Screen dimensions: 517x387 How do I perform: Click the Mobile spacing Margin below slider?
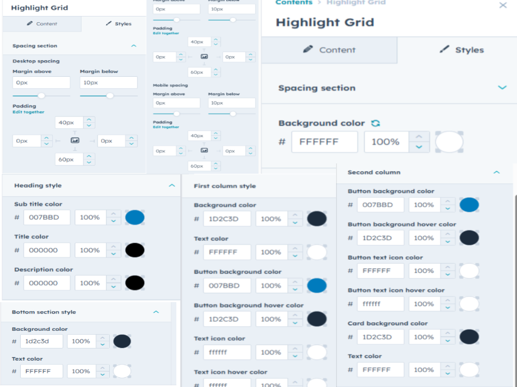tap(233, 114)
